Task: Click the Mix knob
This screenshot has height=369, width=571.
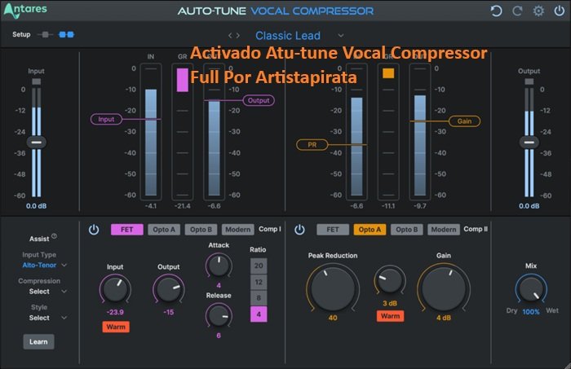Action: [x=531, y=290]
